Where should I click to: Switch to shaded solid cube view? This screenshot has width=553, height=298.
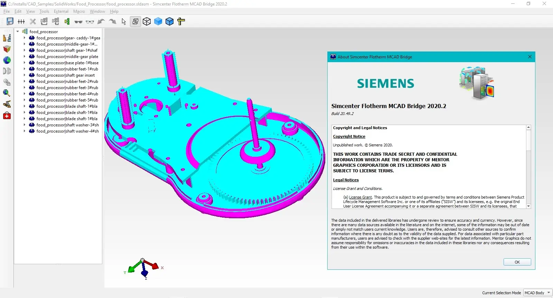click(x=158, y=21)
